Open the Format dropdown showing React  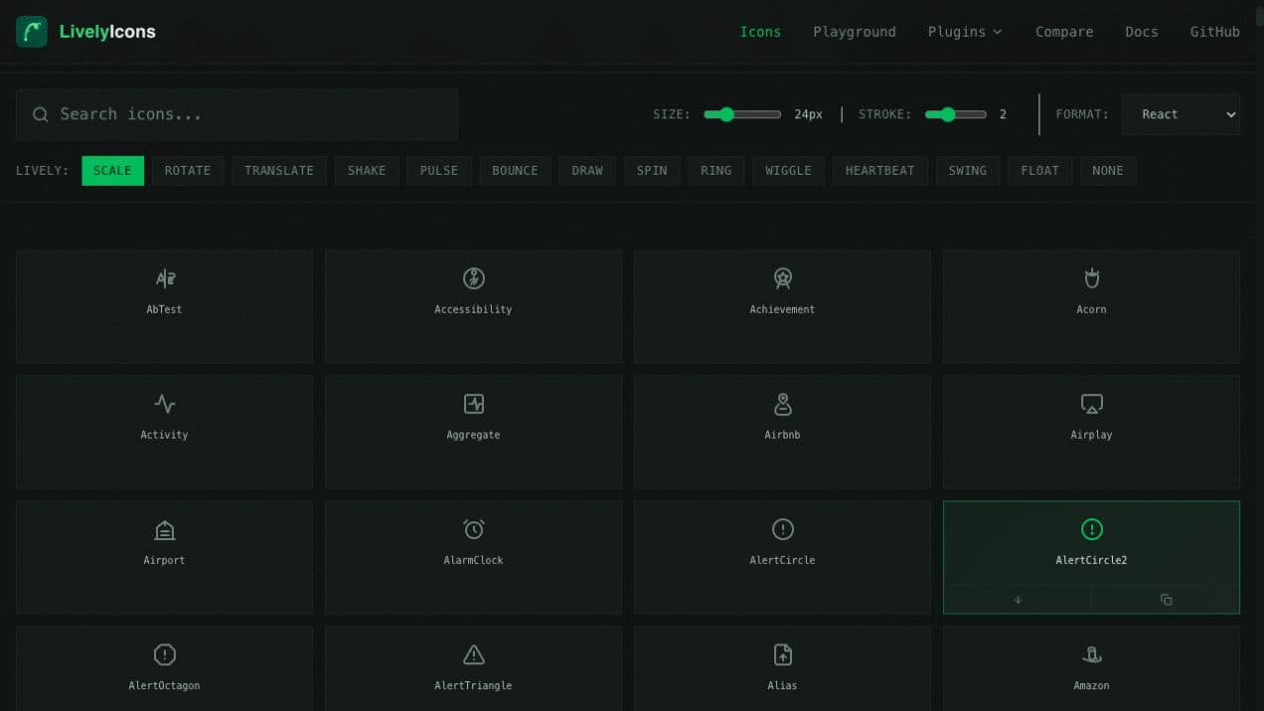point(1181,114)
